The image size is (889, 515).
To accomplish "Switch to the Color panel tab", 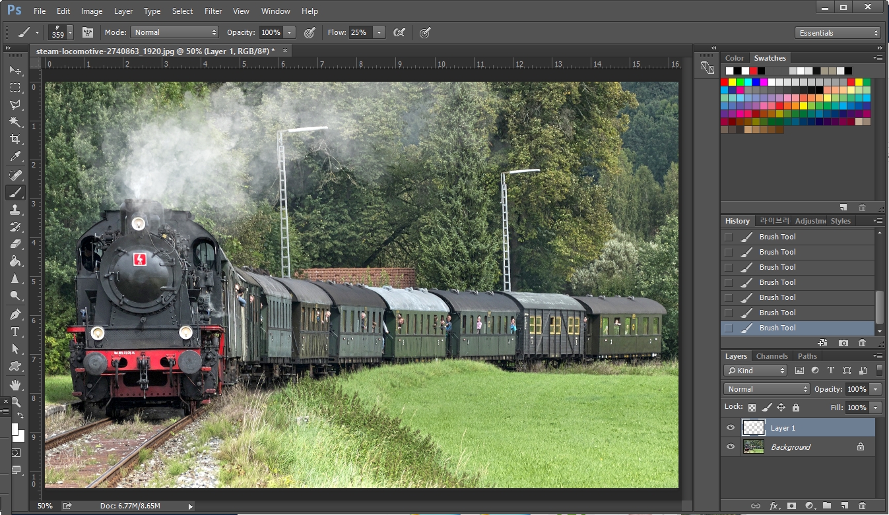I will pos(735,58).
